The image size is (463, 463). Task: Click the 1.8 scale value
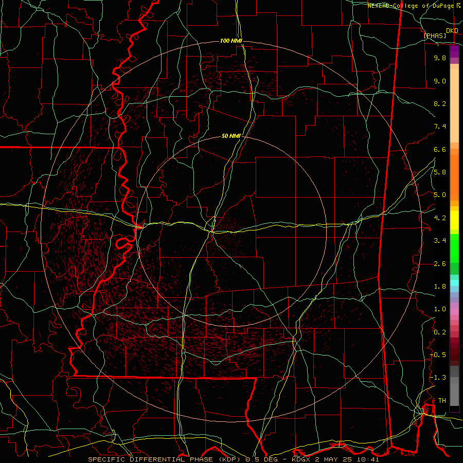tap(440, 287)
